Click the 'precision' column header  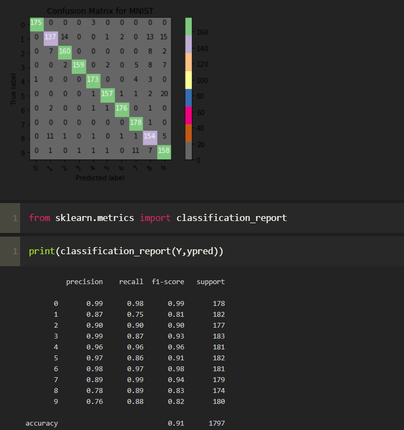(x=84, y=282)
